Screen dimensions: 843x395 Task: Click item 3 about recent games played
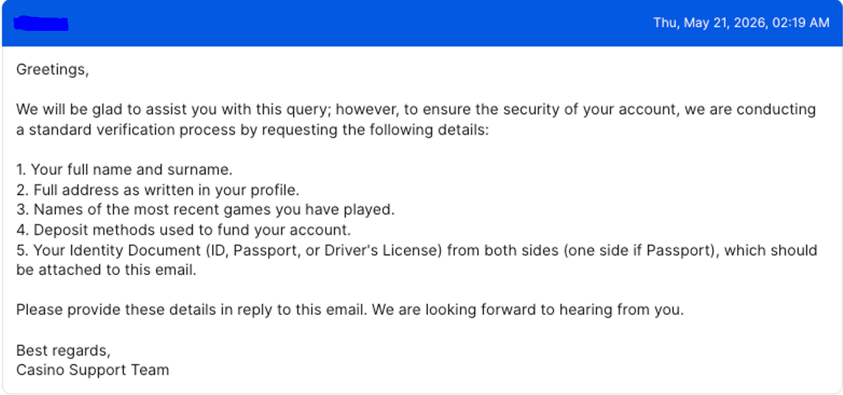[205, 210]
